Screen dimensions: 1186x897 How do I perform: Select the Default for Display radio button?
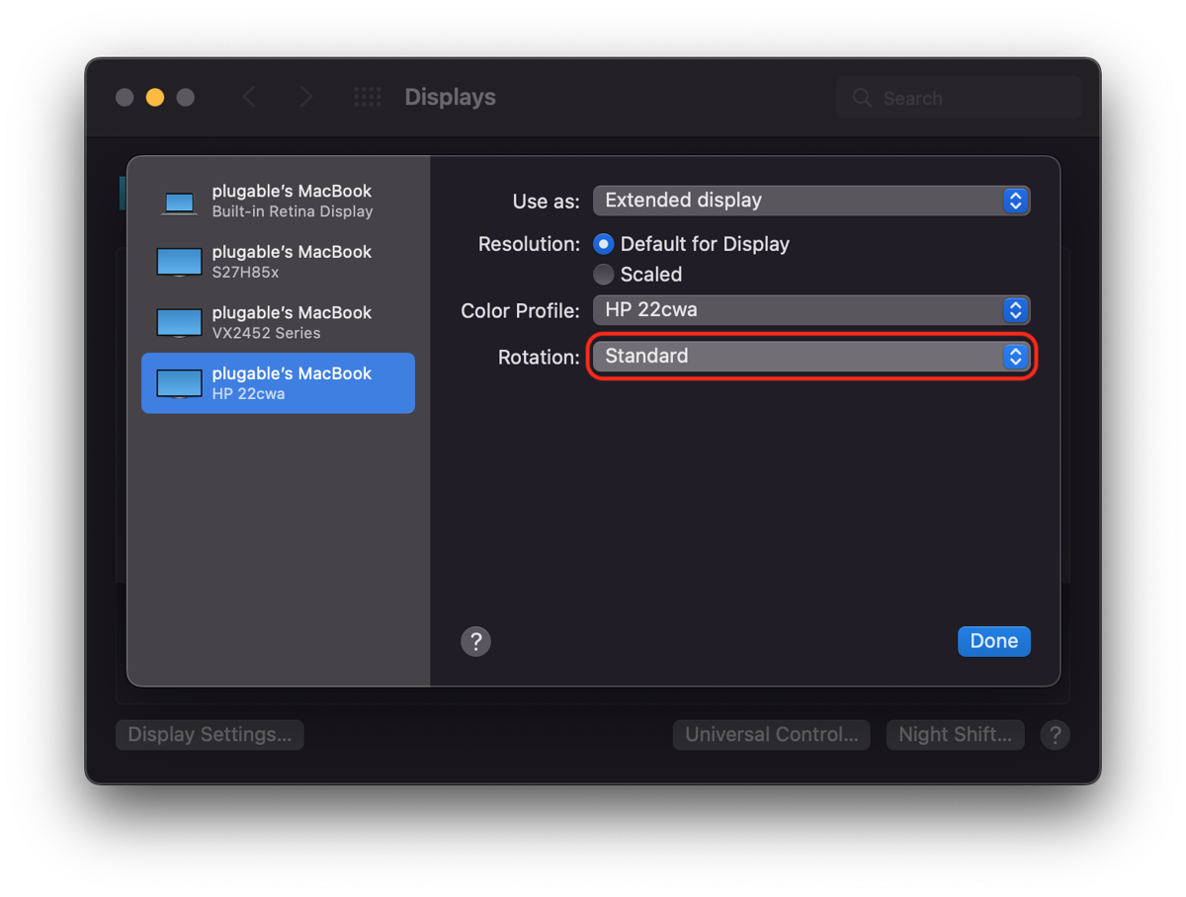coord(603,244)
